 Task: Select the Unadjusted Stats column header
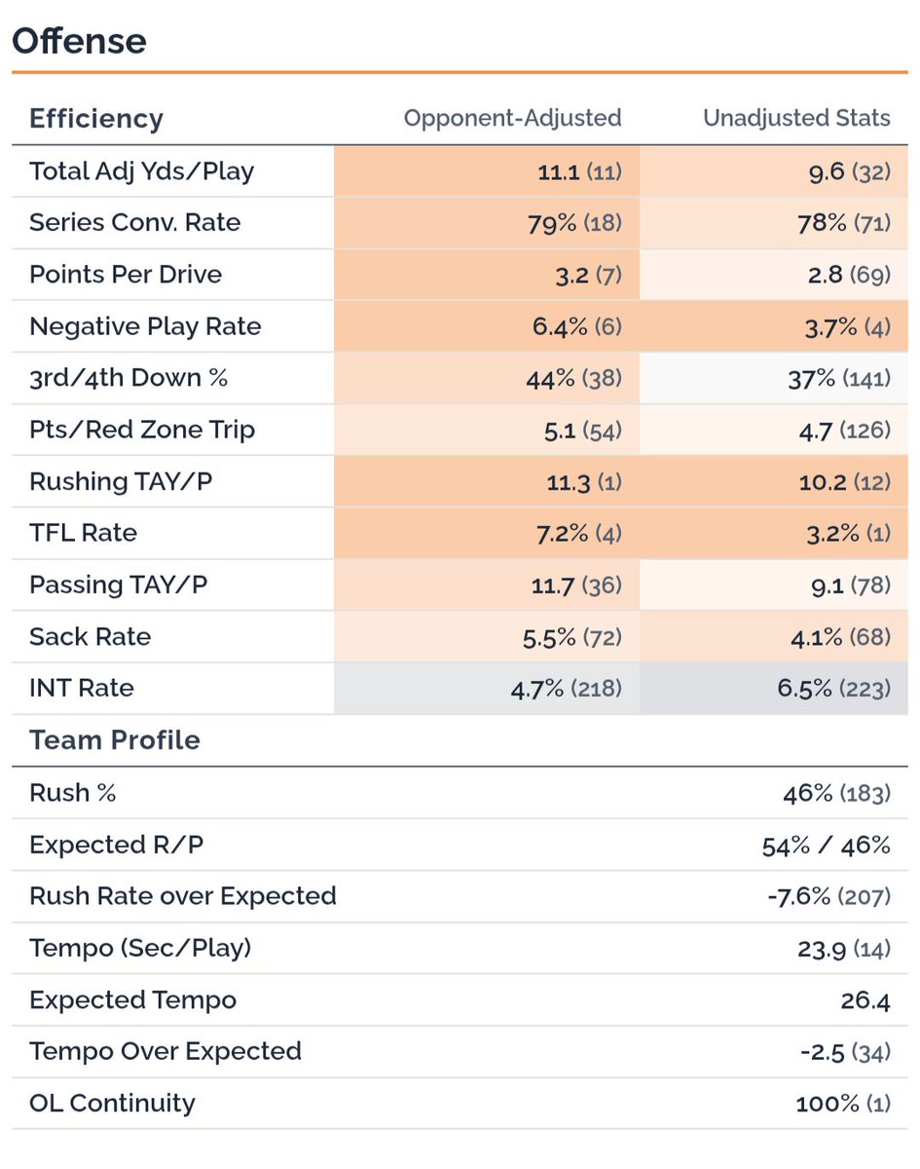pyautogui.click(x=796, y=118)
